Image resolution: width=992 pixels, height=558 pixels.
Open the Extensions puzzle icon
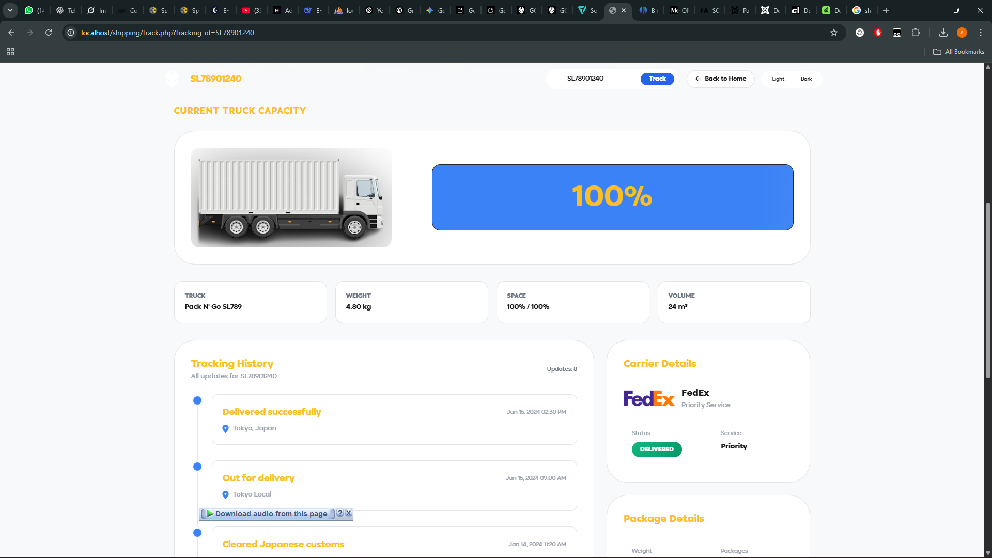tap(916, 33)
